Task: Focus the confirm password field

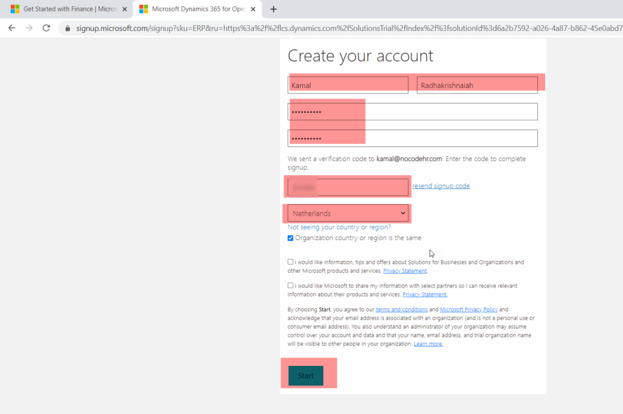Action: pos(412,138)
